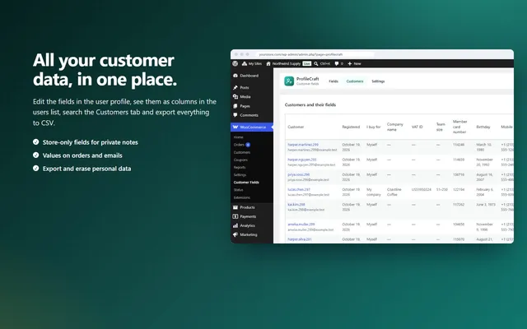Viewport: 527px width, 329px height.
Task: Open the Northwind Supply site link
Action: pyautogui.click(x=283, y=63)
